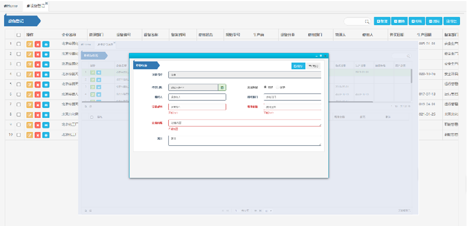Click the red delete icon in row 5
The width and height of the screenshot is (467, 226).
[38, 84]
